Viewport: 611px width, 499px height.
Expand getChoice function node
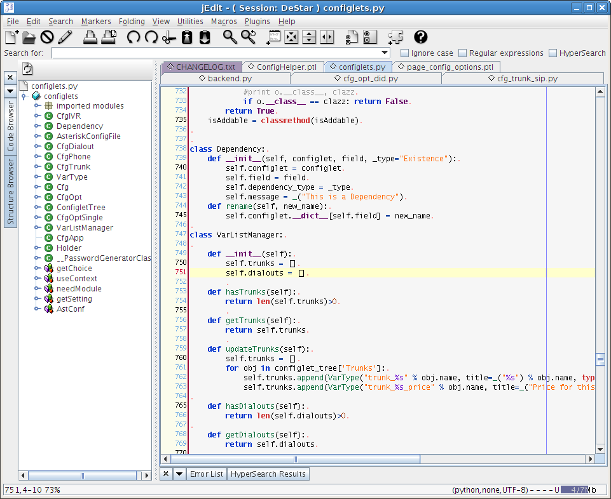click(37, 268)
